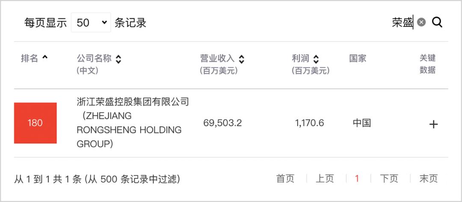Expand key data with the plus icon
The image size is (462, 202).
[433, 125]
